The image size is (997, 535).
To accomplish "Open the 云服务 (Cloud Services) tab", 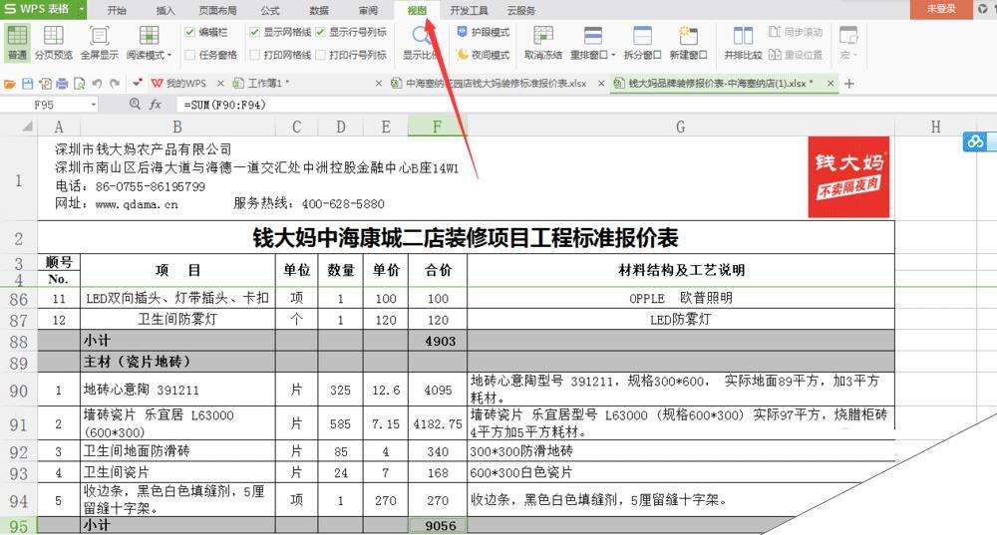I will coord(521,10).
